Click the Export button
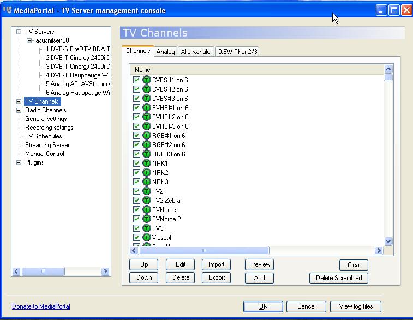The height and width of the screenshot is (320, 413). click(216, 277)
